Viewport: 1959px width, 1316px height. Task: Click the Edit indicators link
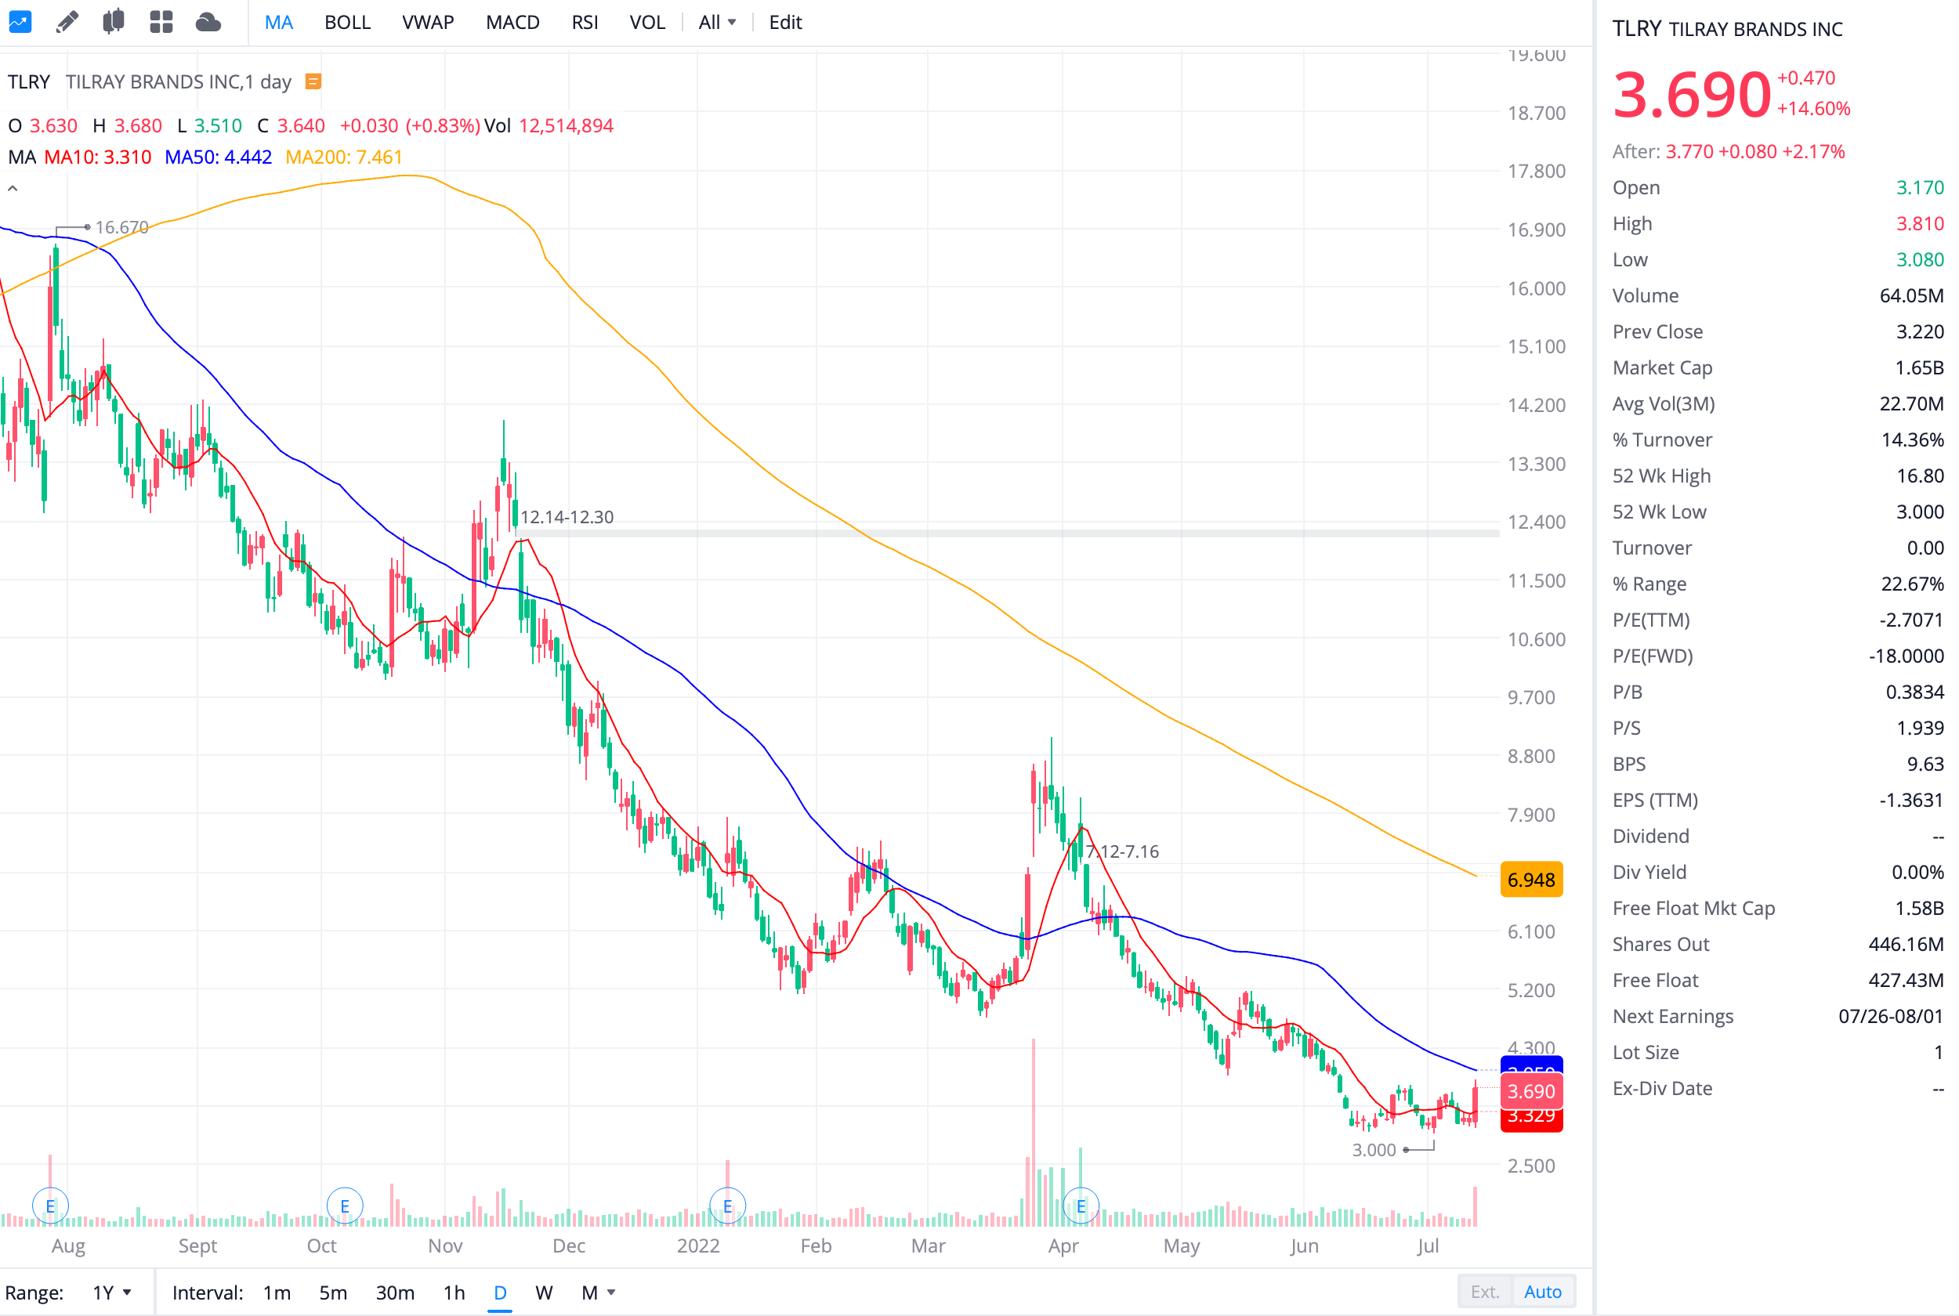pyautogui.click(x=784, y=23)
